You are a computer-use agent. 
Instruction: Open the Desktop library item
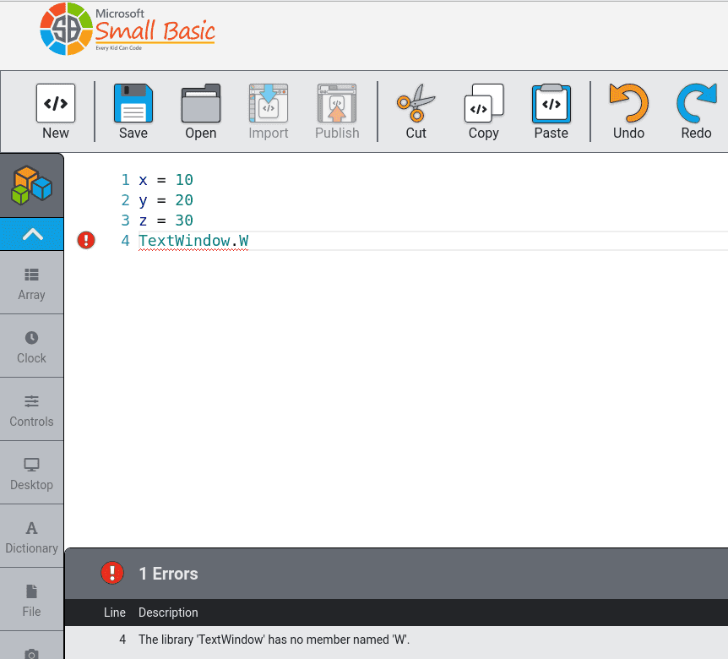(31, 473)
